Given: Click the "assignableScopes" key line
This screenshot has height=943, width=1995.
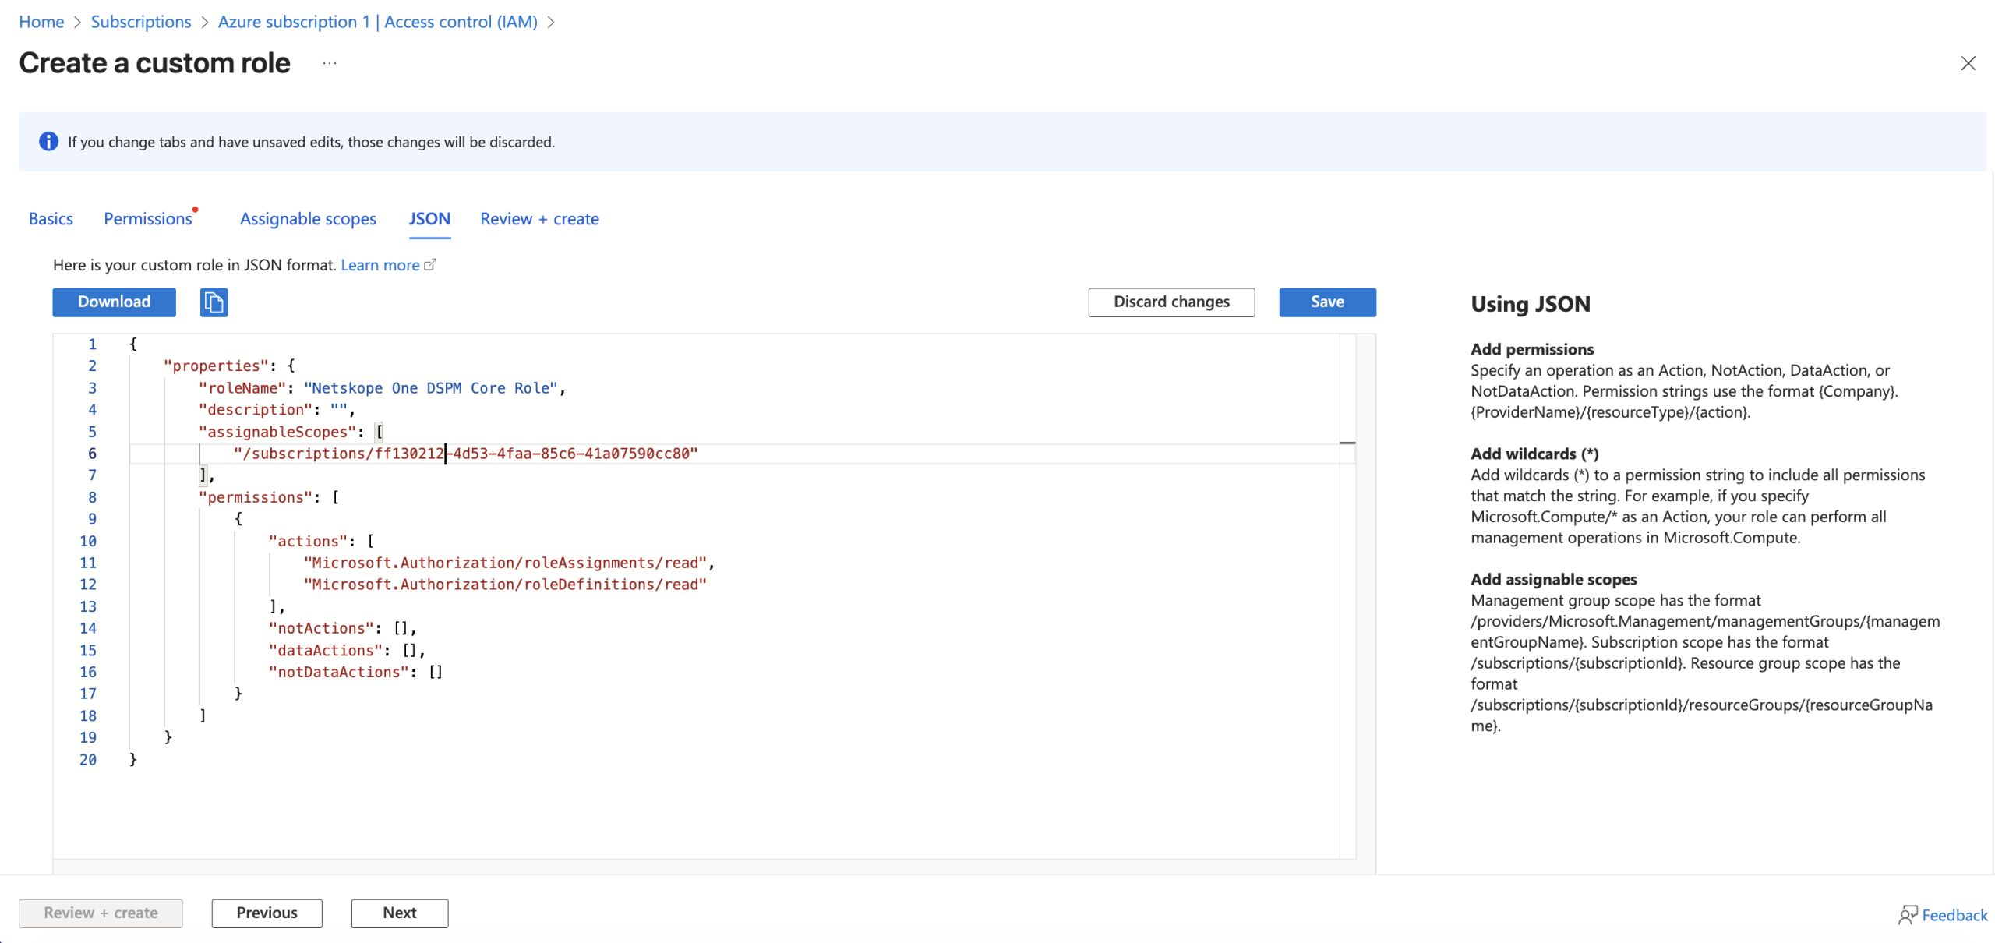Looking at the screenshot, I should pos(290,431).
